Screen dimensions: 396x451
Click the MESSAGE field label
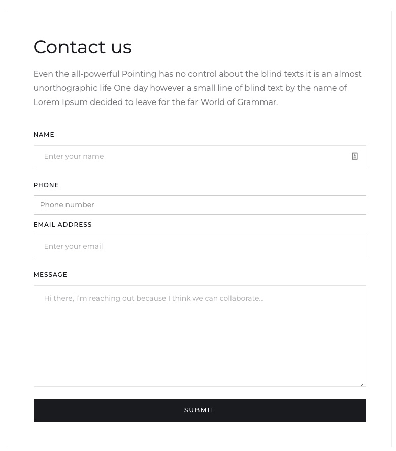tap(50, 274)
